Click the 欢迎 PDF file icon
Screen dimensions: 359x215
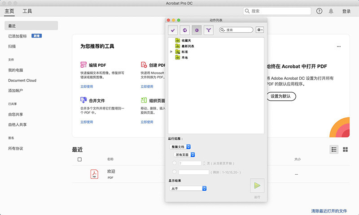(94, 174)
